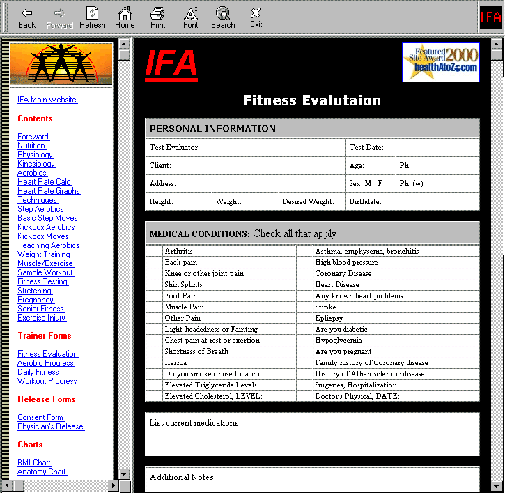505x494 pixels.
Task: Check the High blood pressure box
Action: coord(304,262)
